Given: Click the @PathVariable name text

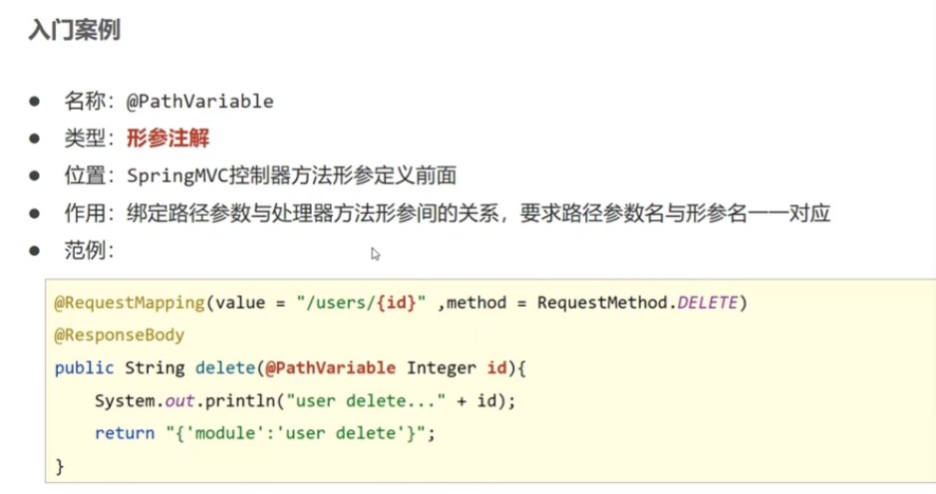Looking at the screenshot, I should [199, 101].
